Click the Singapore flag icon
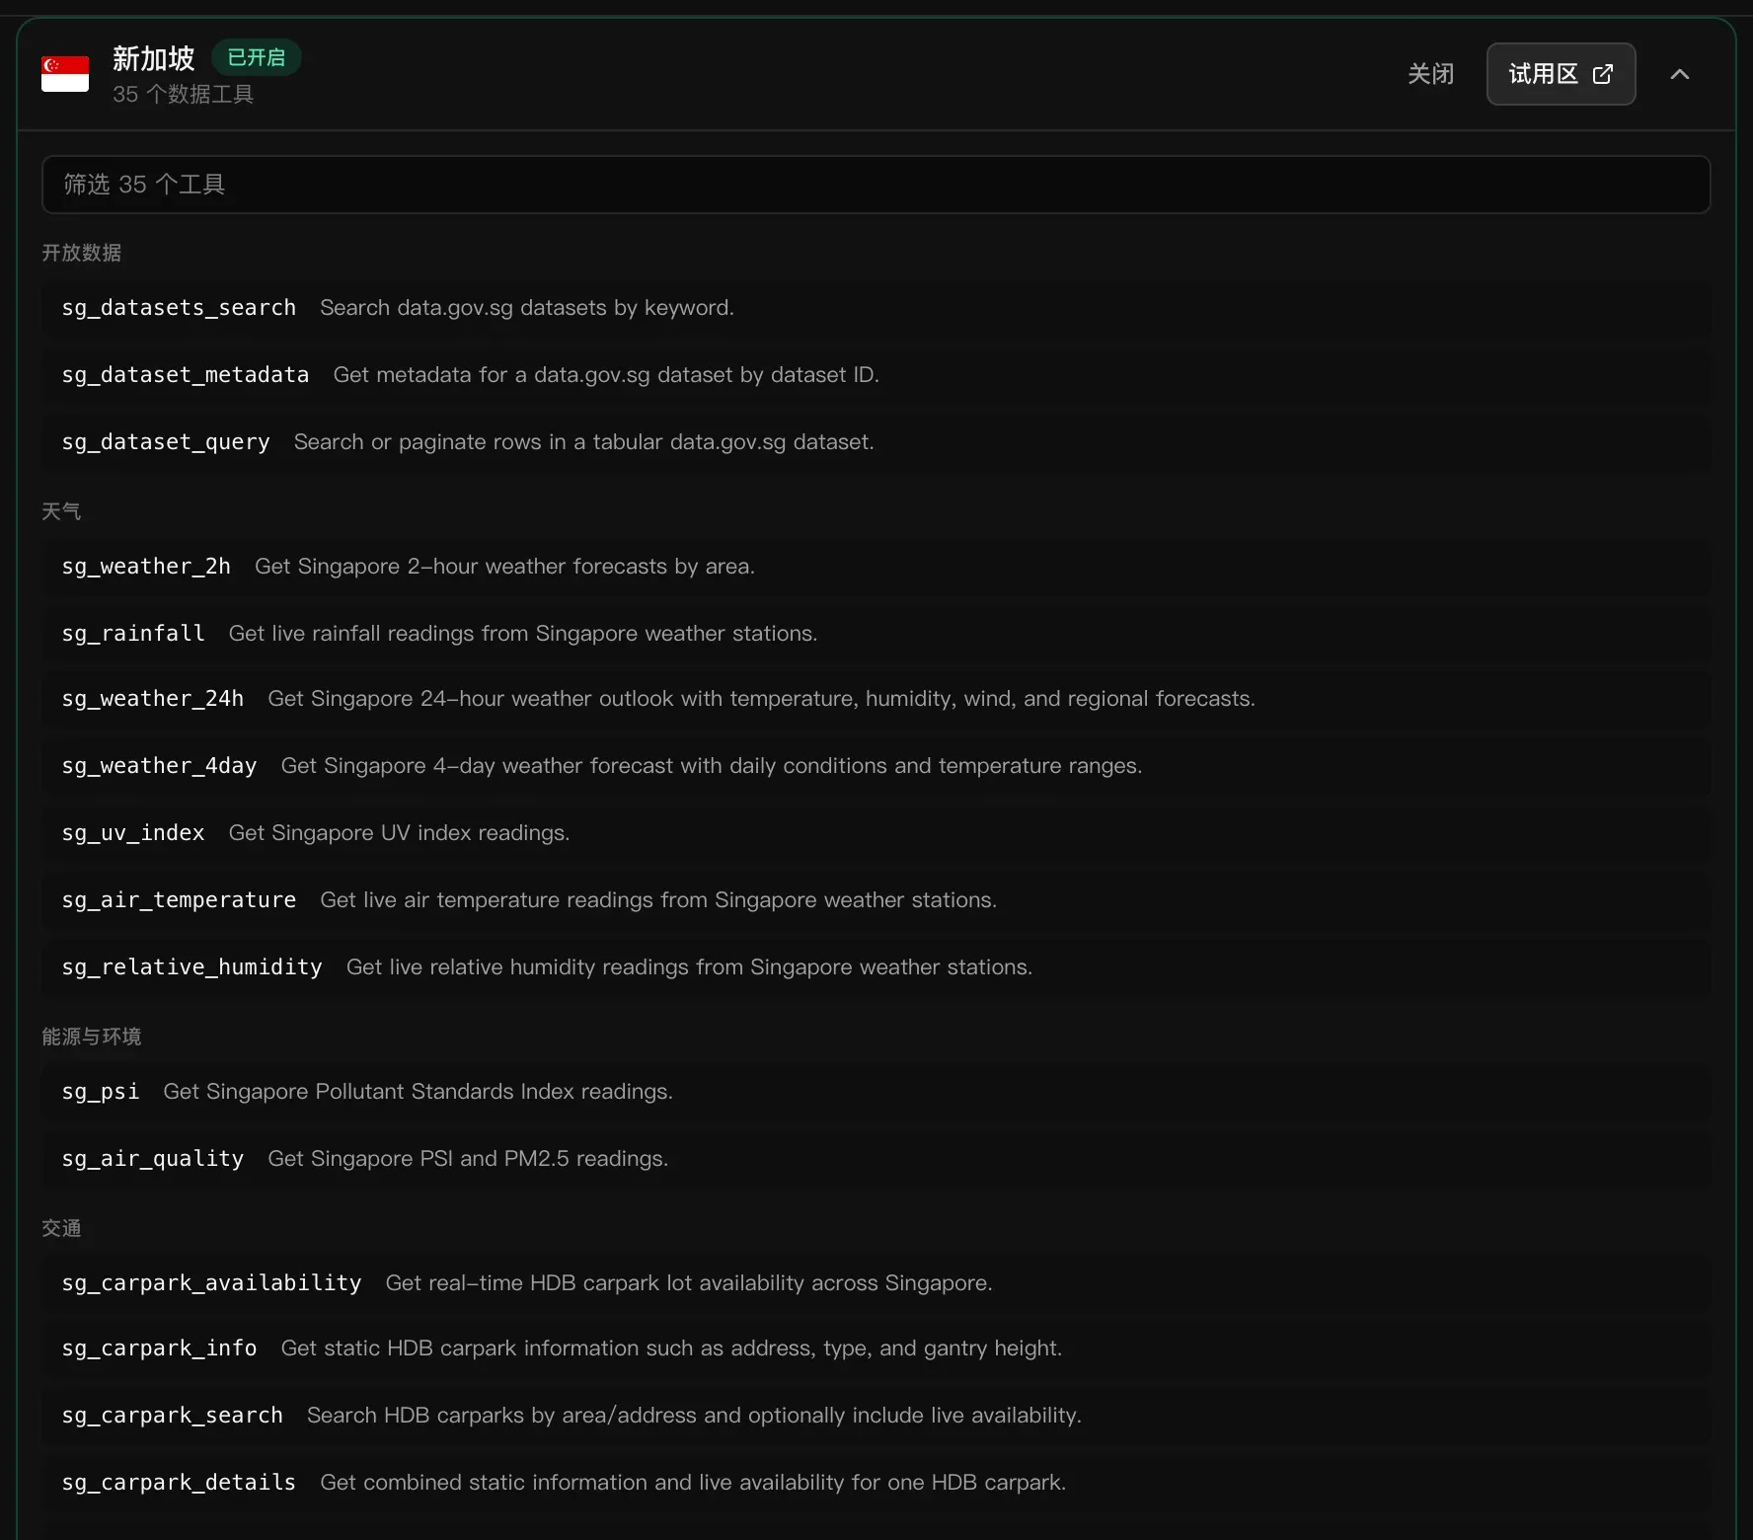This screenshot has width=1753, height=1540. click(65, 74)
